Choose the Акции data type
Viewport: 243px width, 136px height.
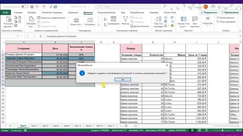[76, 22]
